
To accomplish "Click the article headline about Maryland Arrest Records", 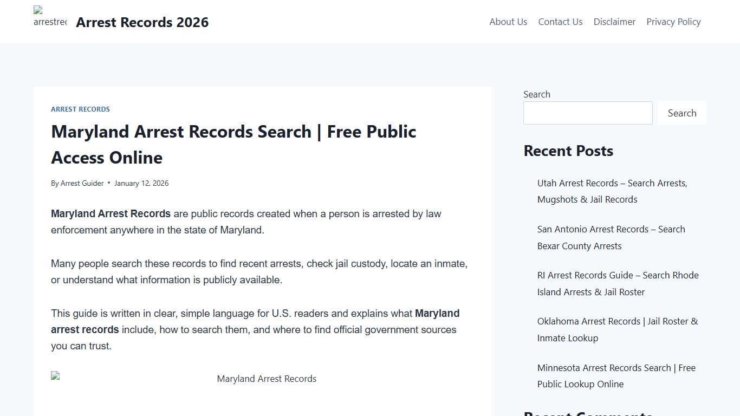I will coord(233,144).
